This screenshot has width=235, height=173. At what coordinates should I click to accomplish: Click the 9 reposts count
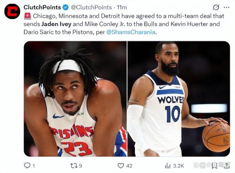(x=80, y=165)
